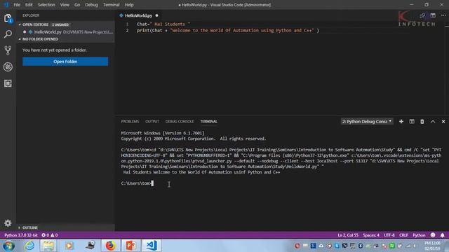
Task: Open the Extensions view icon
Action: [8, 83]
